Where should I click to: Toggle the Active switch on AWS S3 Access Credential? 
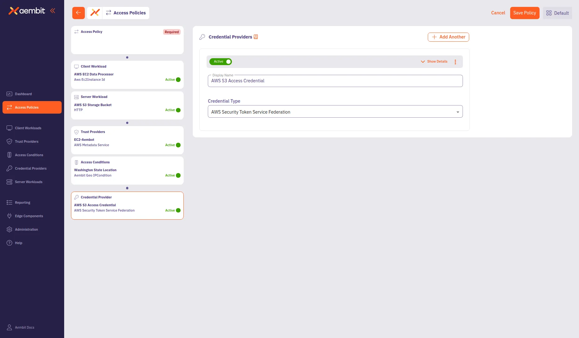(x=228, y=62)
